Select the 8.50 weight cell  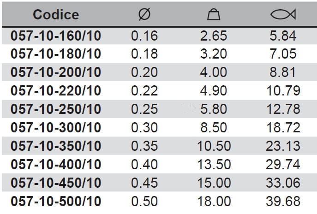[213, 128]
